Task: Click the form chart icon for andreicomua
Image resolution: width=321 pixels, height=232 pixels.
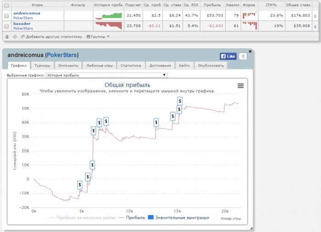Action: (x=249, y=16)
